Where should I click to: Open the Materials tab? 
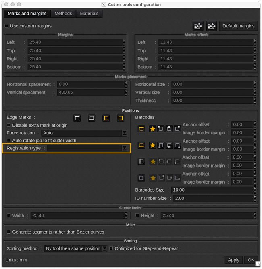(x=89, y=13)
